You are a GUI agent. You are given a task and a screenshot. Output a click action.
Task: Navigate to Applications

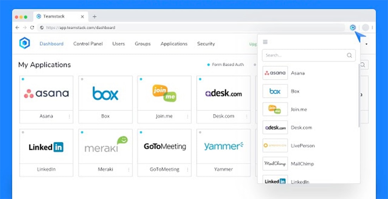(174, 44)
